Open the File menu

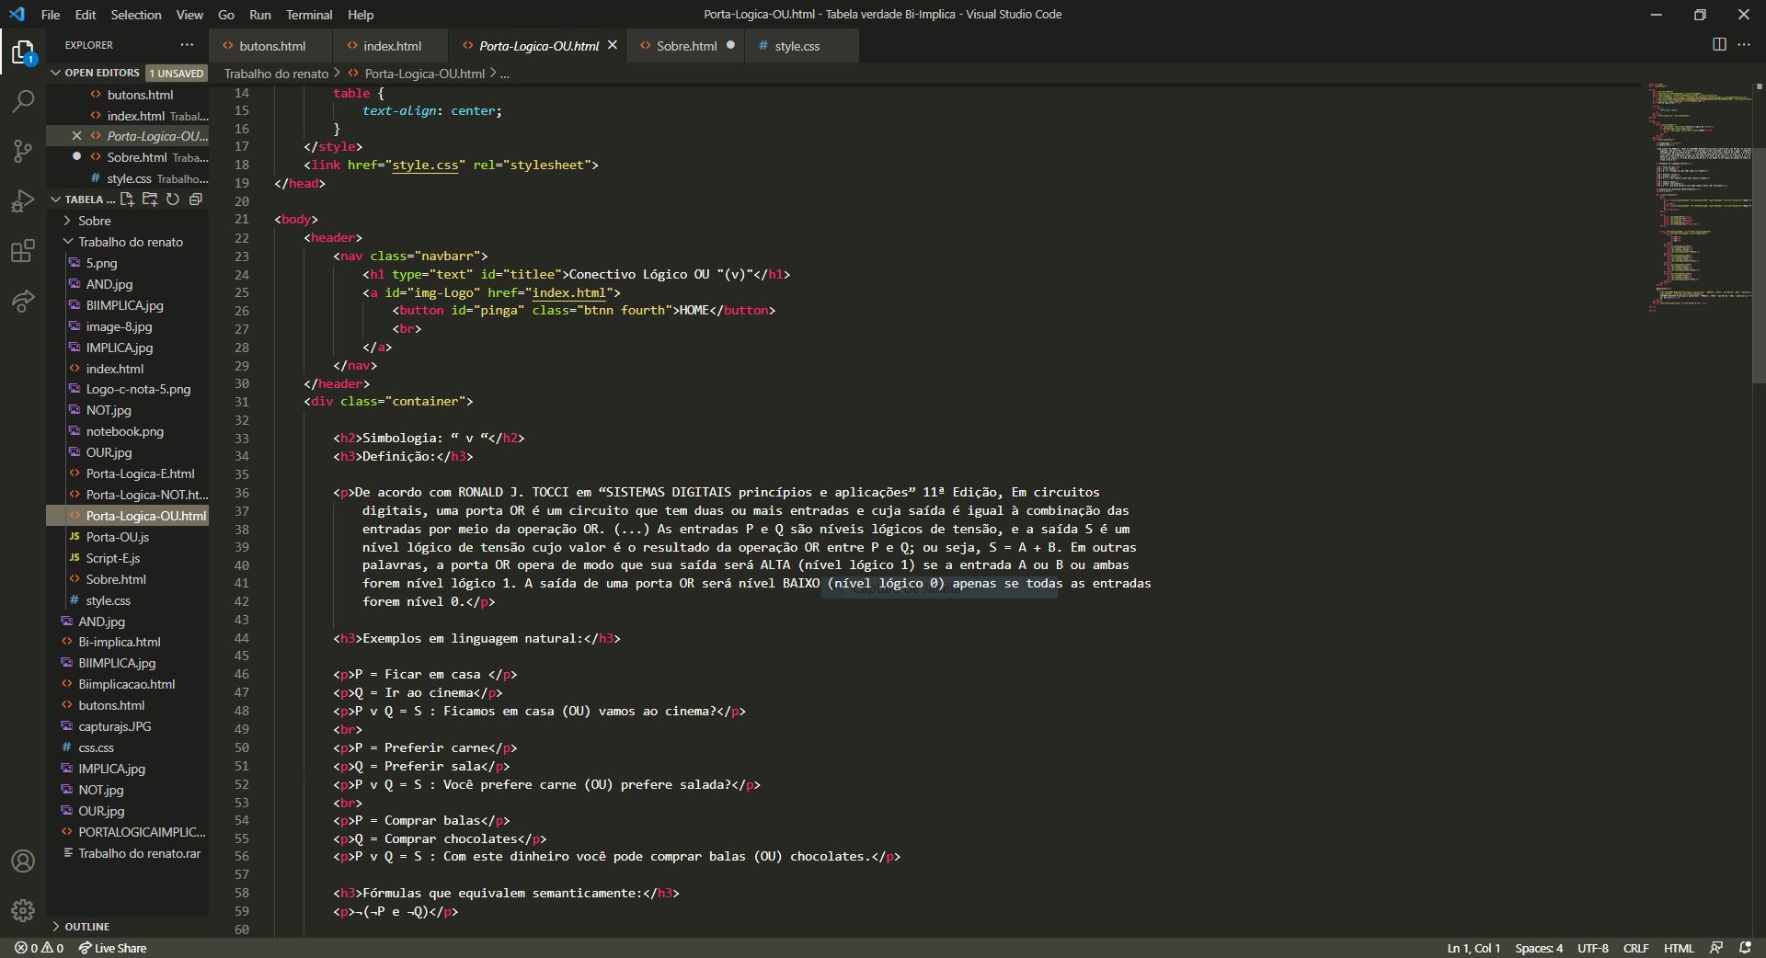[x=51, y=15]
